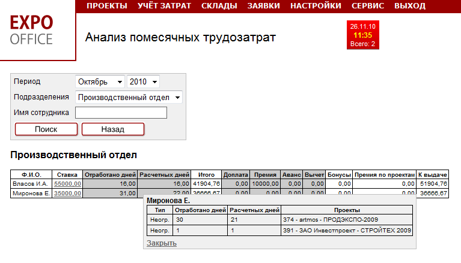Click ВЫХОД to log out

410,6
